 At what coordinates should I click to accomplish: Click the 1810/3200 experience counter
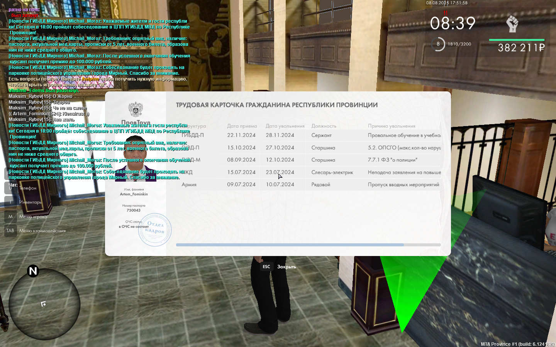tap(459, 44)
